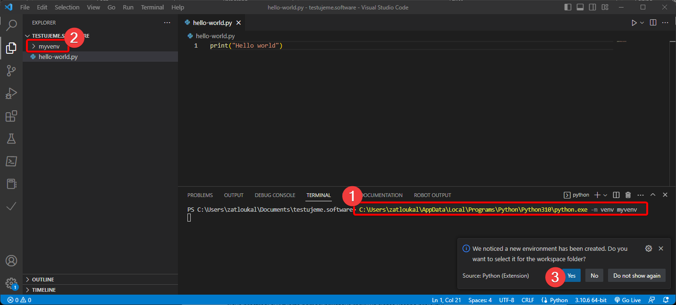Maximize the panel with the up chevron
Screen dimensions: 676x305
(653, 195)
